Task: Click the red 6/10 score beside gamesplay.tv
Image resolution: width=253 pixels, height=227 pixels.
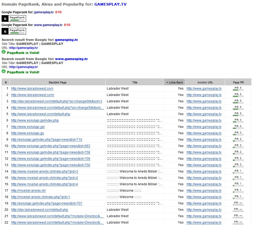Action: point(58,12)
